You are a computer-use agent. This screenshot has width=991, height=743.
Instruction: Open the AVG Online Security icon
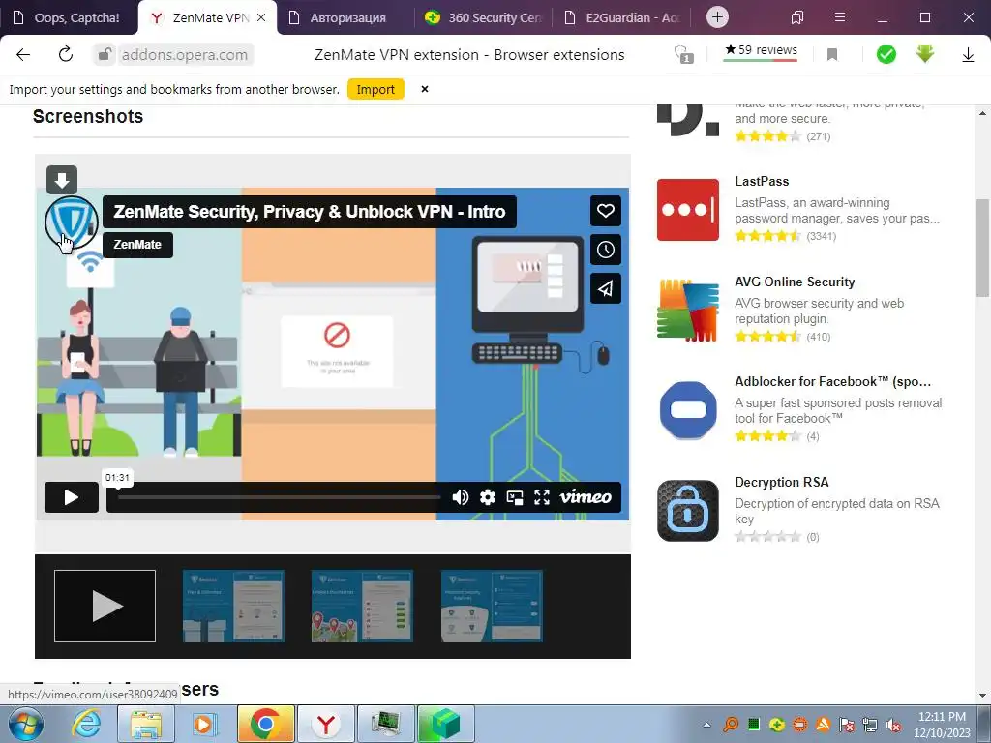point(688,310)
